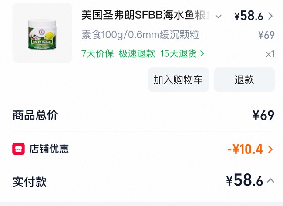283x206 pixels.
Task: Tap the 实付款 label
Action: [30, 182]
